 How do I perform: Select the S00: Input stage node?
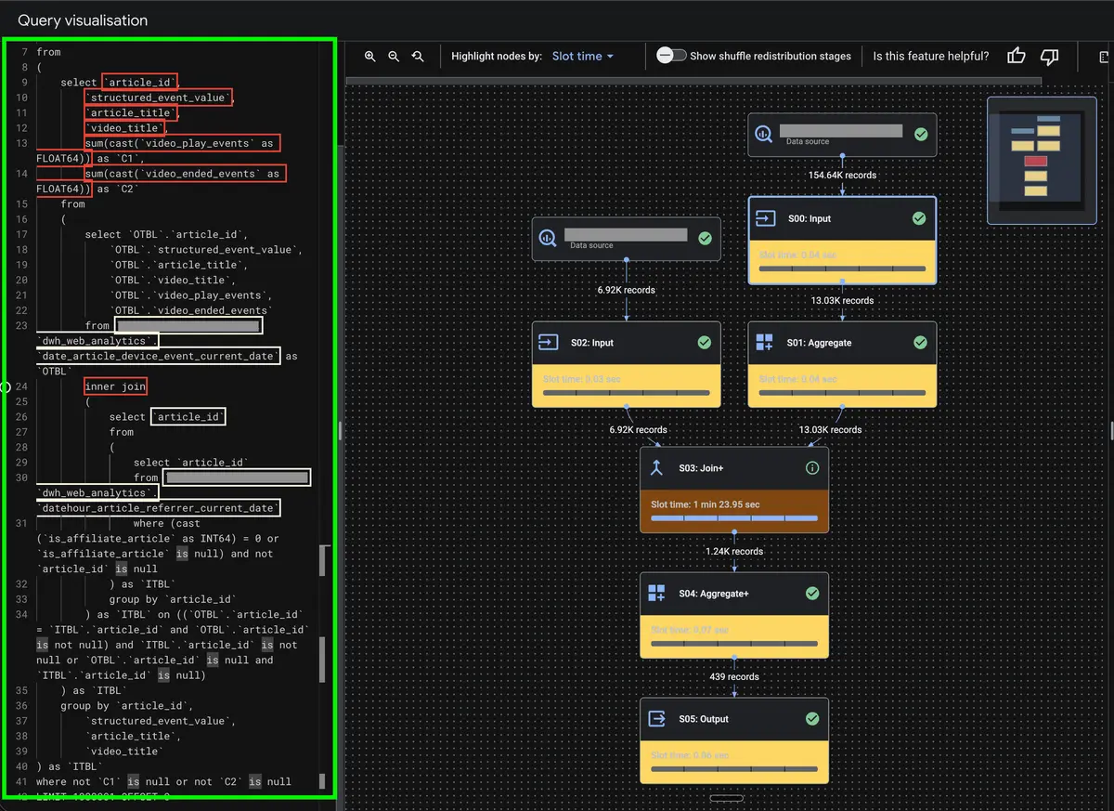[842, 240]
